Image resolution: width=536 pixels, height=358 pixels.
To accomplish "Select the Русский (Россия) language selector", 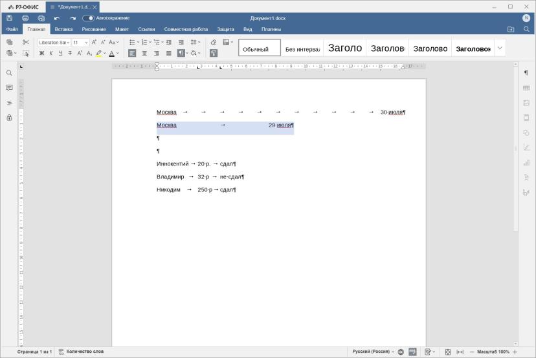I will click(374, 352).
